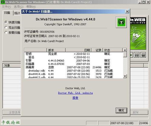This screenshot has height=126, width=151.
Task: Click the green Dr.Web spider icon in dialog
Action: pyautogui.click(x=121, y=22)
